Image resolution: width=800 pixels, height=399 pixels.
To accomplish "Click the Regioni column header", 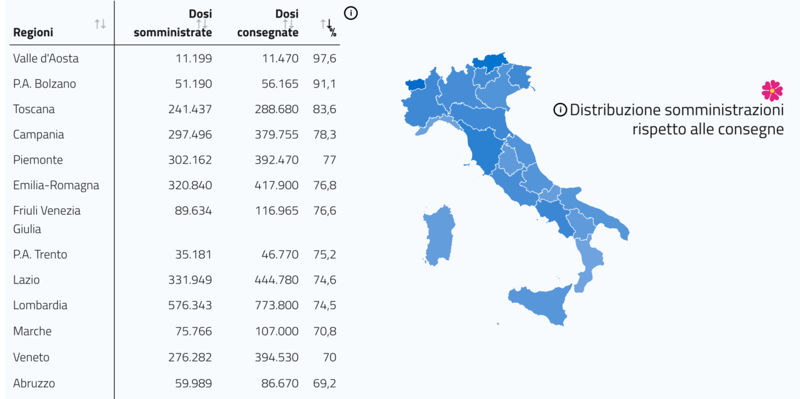I will point(33,32).
